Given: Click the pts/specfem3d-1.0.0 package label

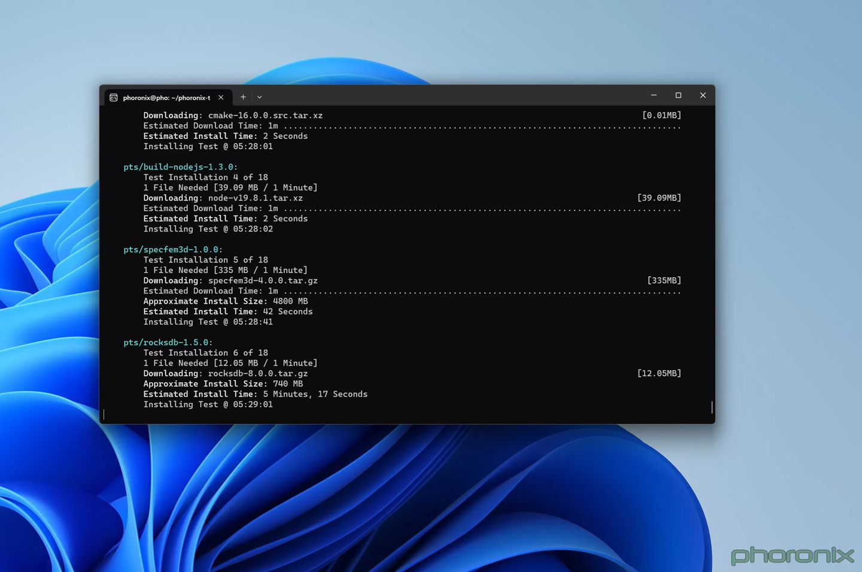Looking at the screenshot, I should [172, 249].
